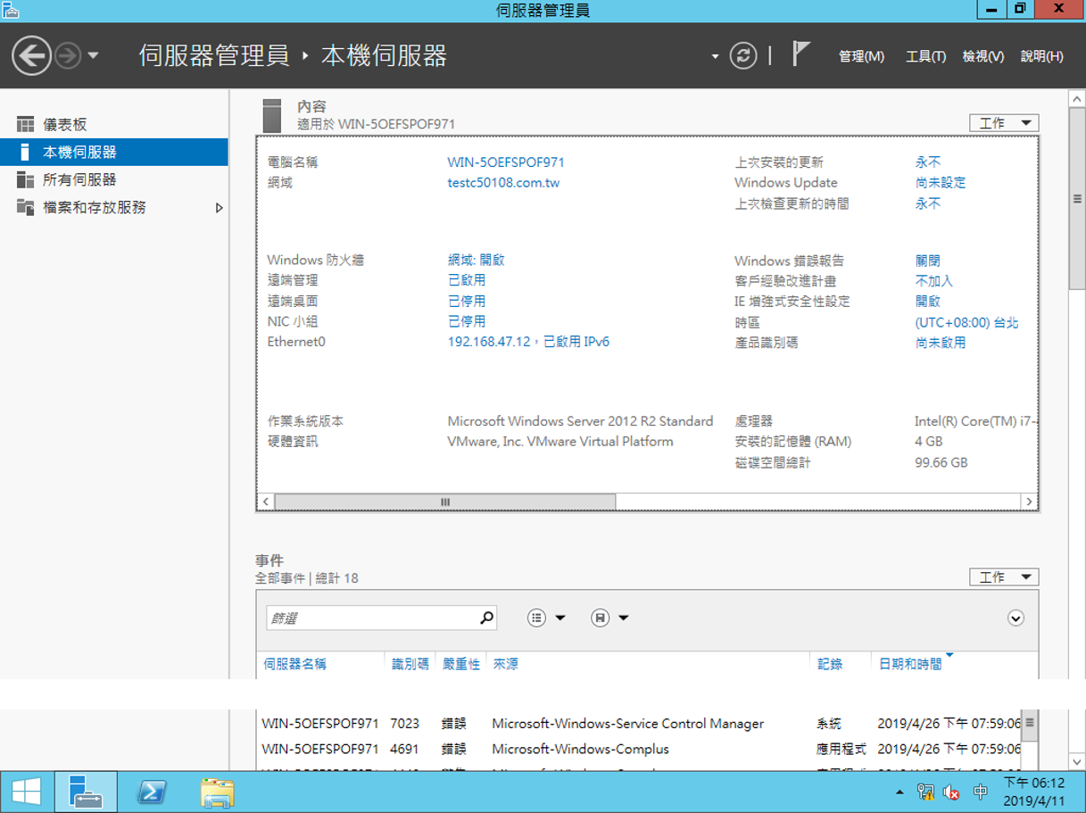Click magnifier search icon in 篩選 box
Viewport: 1086px width, 813px height.
pyautogui.click(x=486, y=618)
